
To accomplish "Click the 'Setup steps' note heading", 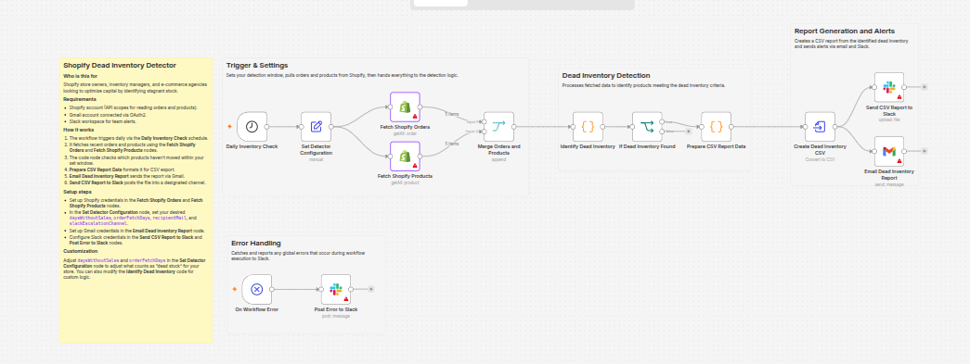I will pos(77,192).
